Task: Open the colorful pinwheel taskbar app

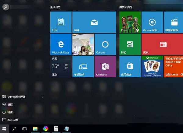Action: pos(46,129)
